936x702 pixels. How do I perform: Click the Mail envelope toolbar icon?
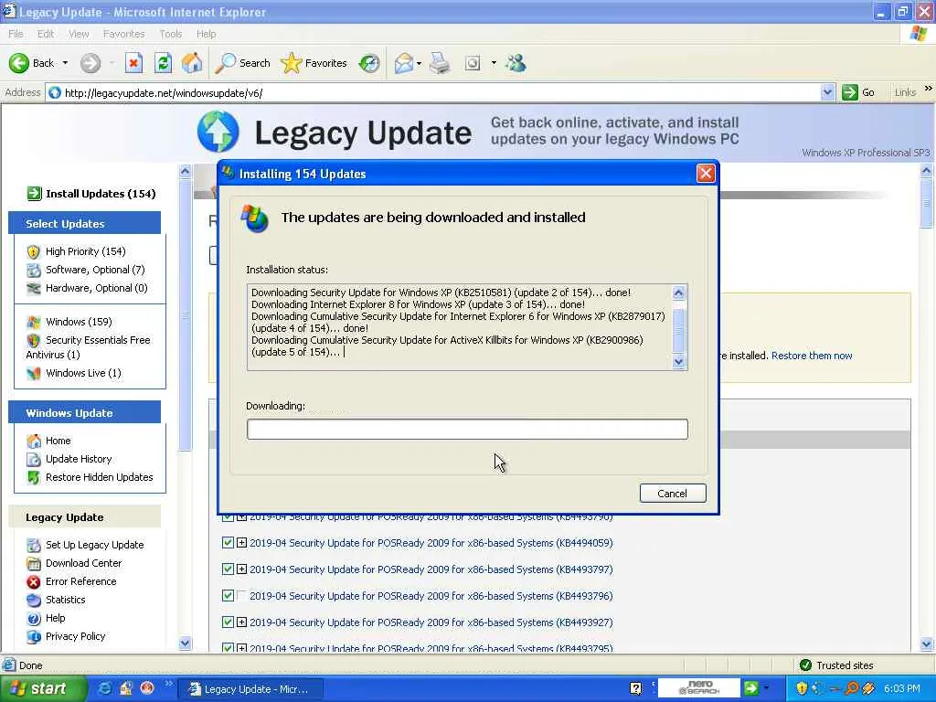coord(404,63)
